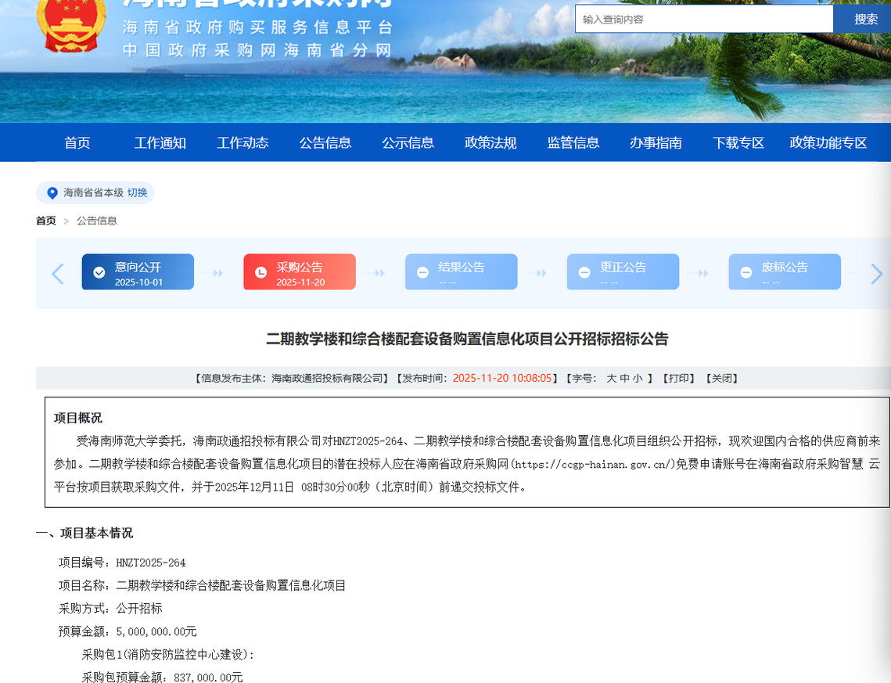Open the 政策法规 navigation menu
891x683 pixels.
click(x=490, y=142)
